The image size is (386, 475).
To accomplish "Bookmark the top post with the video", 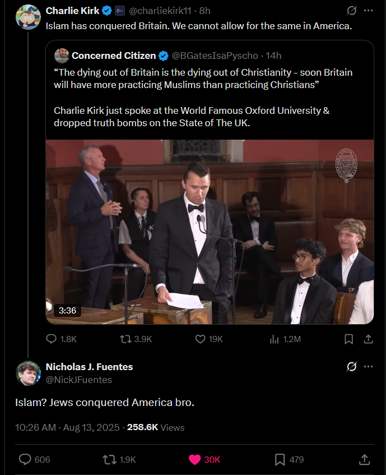I will tap(348, 339).
